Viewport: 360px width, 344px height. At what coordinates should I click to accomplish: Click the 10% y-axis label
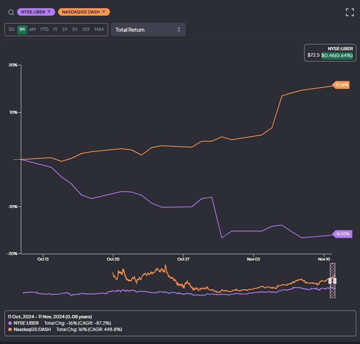(13, 112)
